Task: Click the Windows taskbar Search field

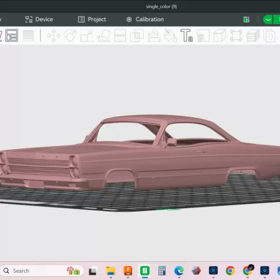Action: pos(42,271)
